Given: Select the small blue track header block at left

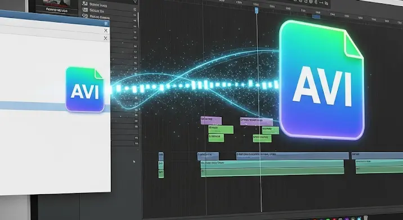Looking at the screenshot, I should pos(161,156).
